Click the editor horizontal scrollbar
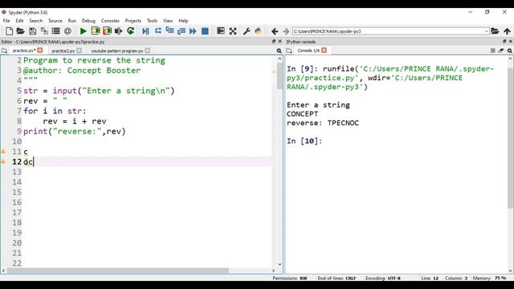This screenshot has height=289, width=514. pyautogui.click(x=118, y=271)
